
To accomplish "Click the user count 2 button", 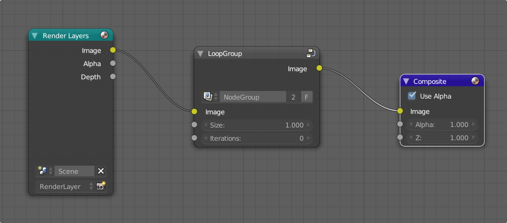I will click(x=293, y=97).
